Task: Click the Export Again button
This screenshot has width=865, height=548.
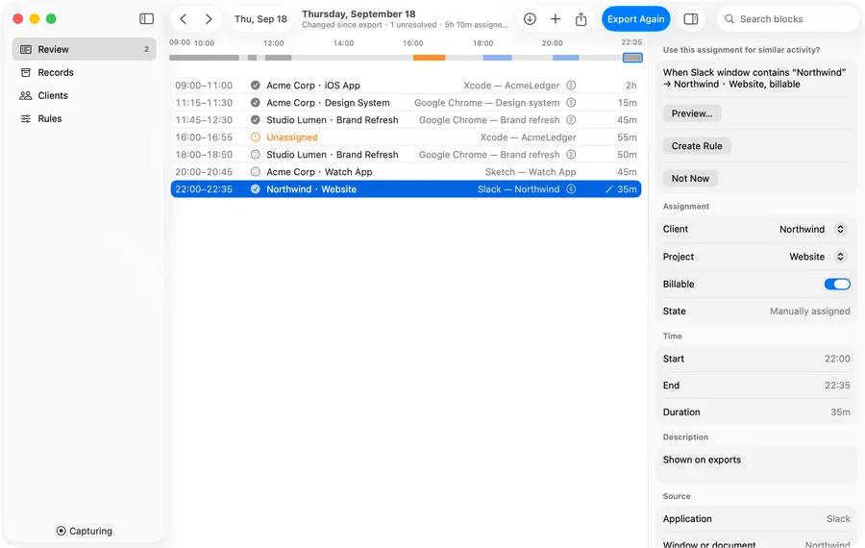Action: (635, 19)
